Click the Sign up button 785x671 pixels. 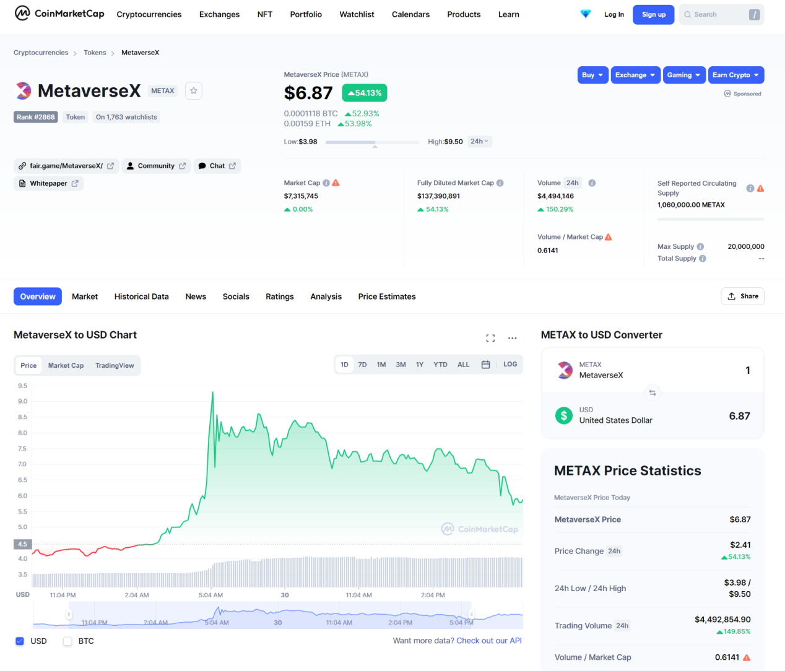(654, 14)
